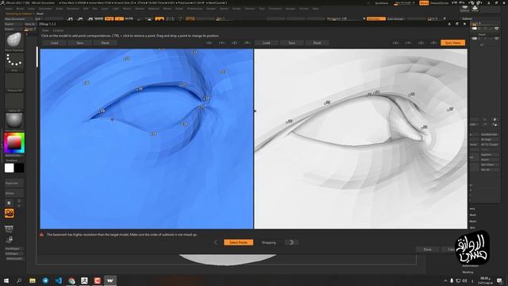Go to next step with right chevron
The image size is (508, 286).
291,242
